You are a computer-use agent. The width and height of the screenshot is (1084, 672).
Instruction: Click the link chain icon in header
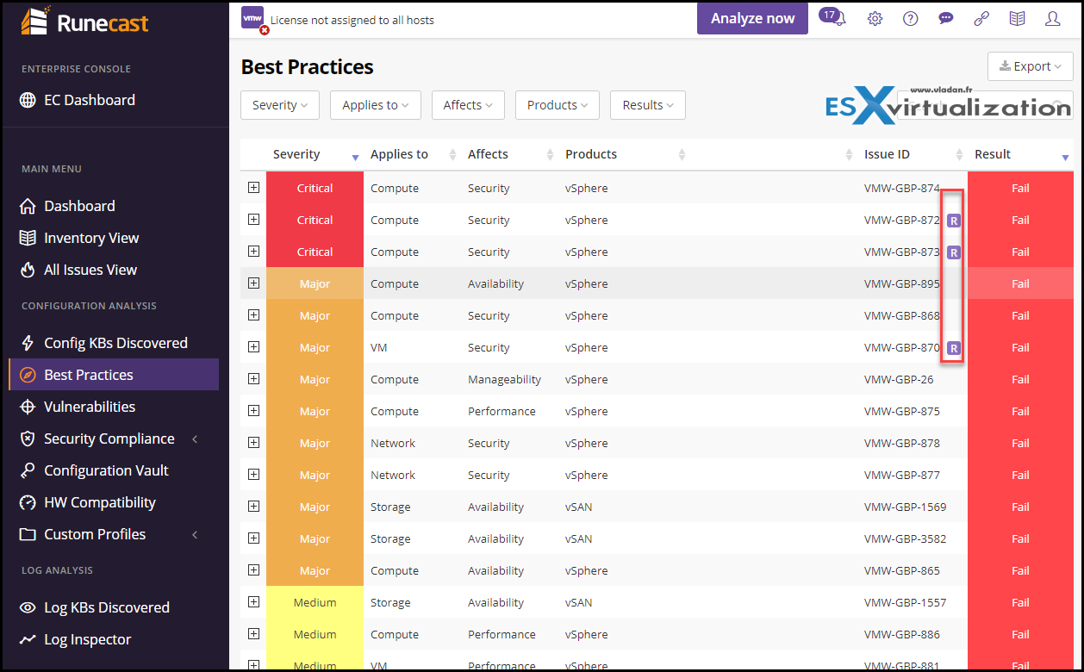(981, 19)
